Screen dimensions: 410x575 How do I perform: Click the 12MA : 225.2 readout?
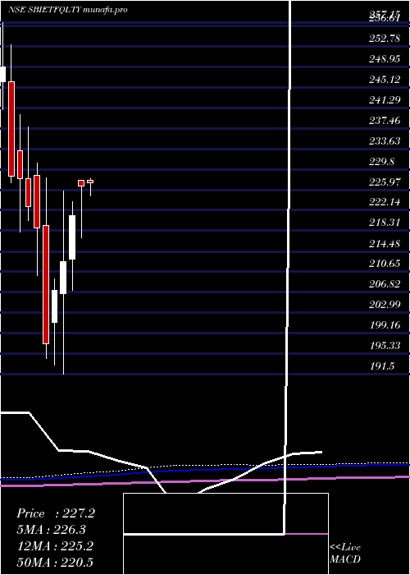tap(55, 546)
